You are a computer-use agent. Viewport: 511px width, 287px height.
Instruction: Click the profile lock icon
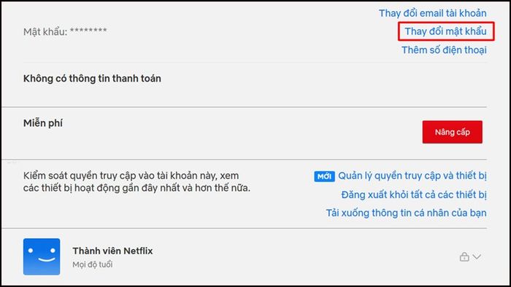pyautogui.click(x=464, y=257)
